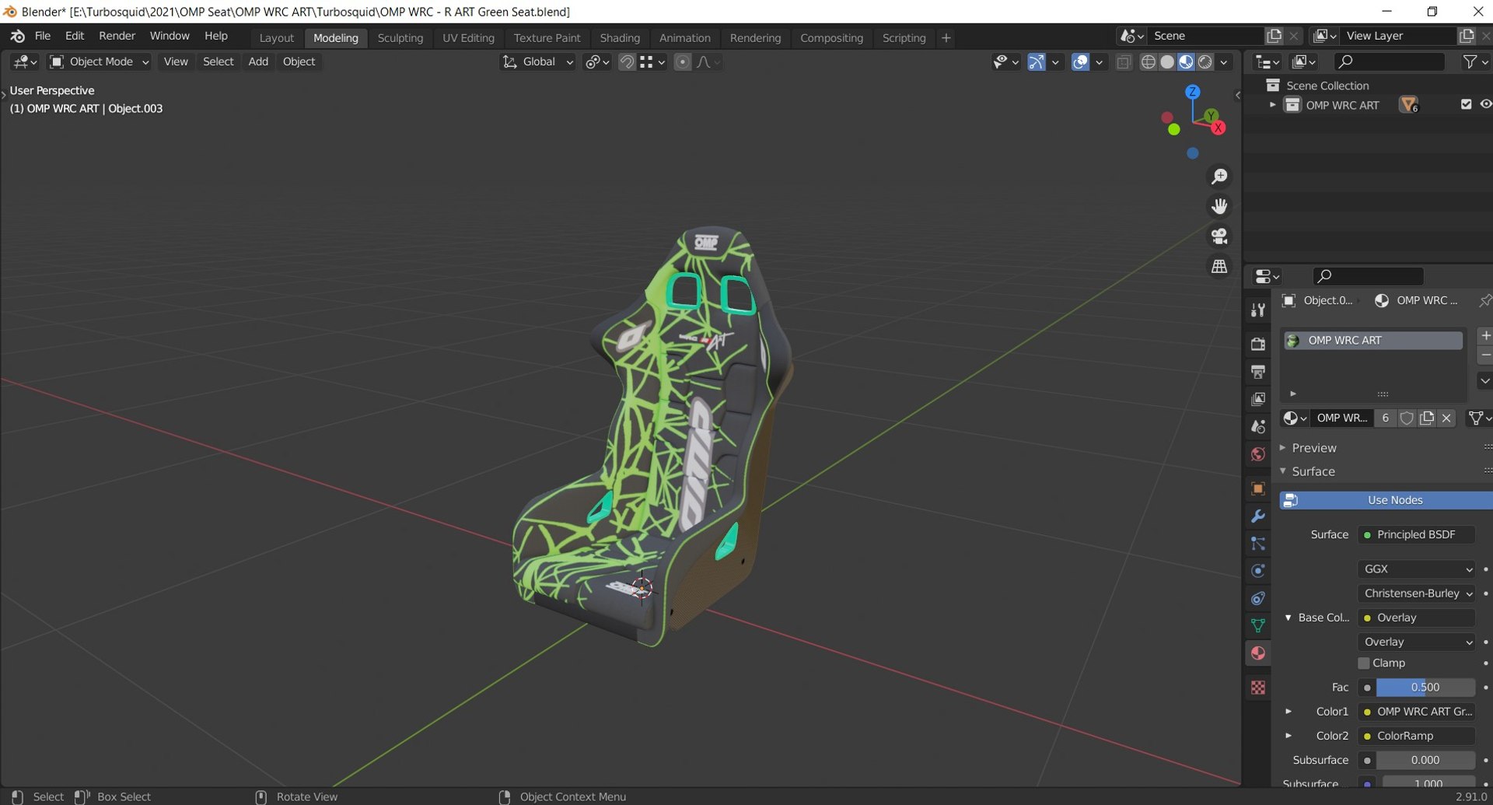Switch to the Shading workspace tab
The height and width of the screenshot is (805, 1493).
pyautogui.click(x=620, y=38)
